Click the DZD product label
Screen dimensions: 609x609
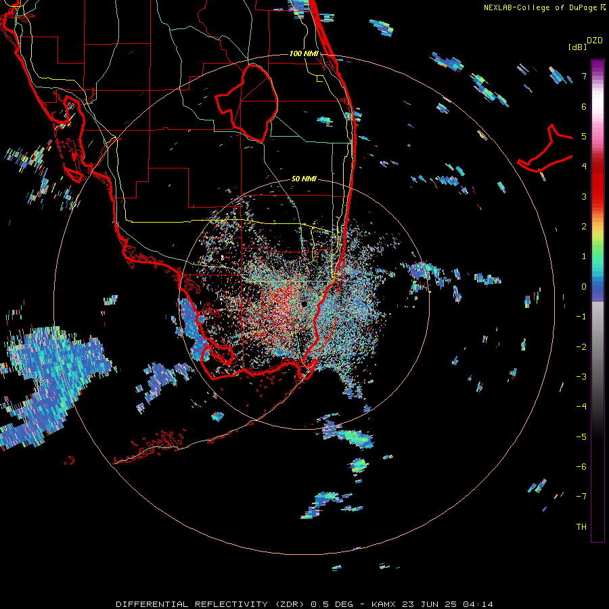[x=595, y=41]
